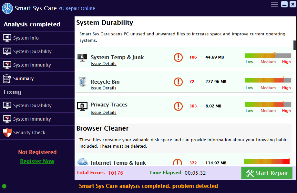Click the issue count 363
The image size is (297, 193).
pos(193,106)
